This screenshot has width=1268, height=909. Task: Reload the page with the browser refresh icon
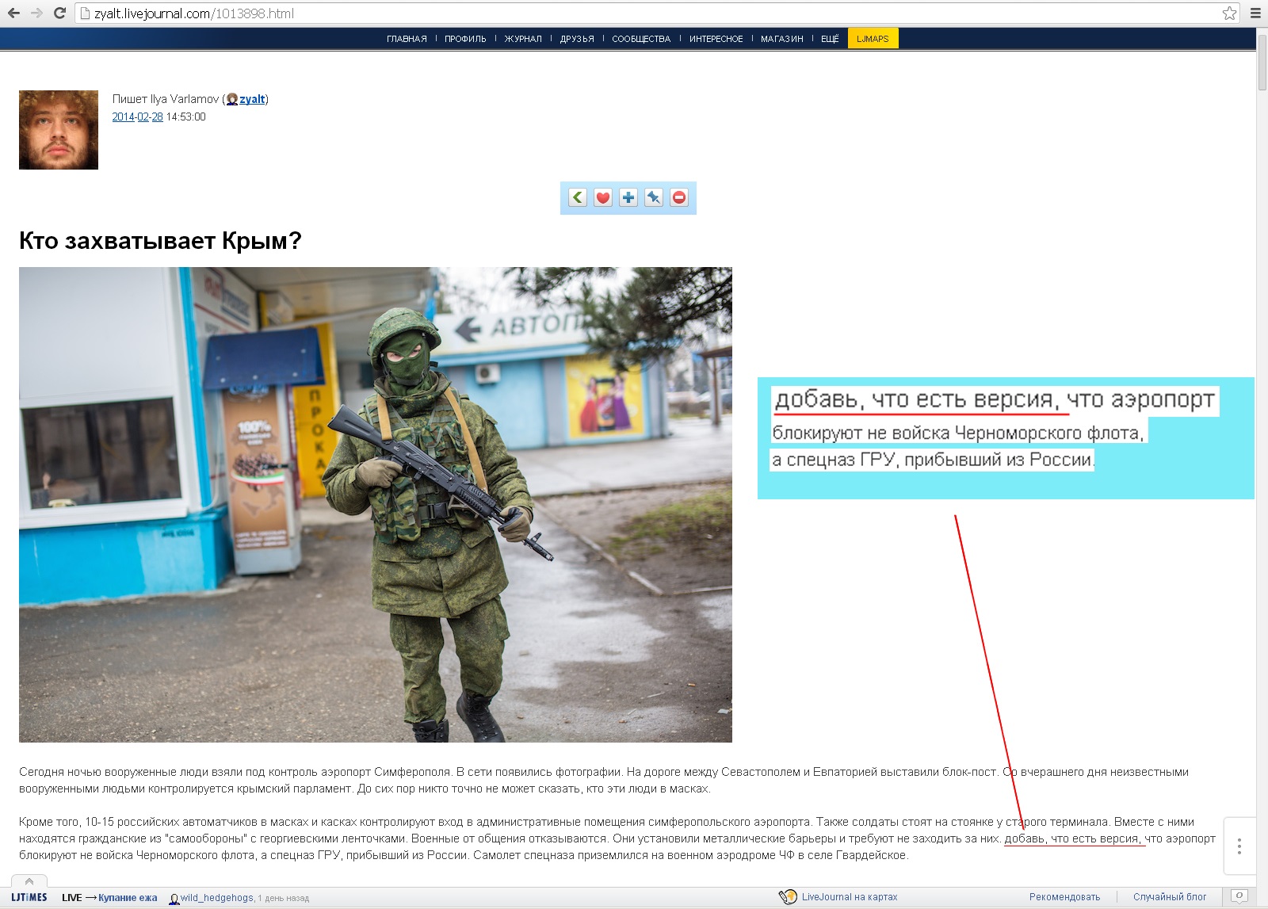click(x=59, y=13)
